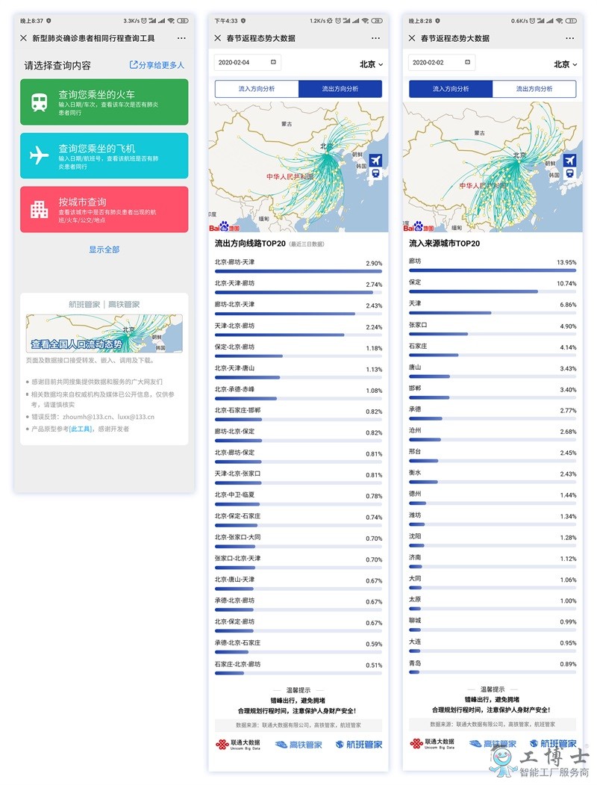Switch to the 流出方向分析 tab on right page
This screenshot has width=597, height=785.
tap(534, 88)
